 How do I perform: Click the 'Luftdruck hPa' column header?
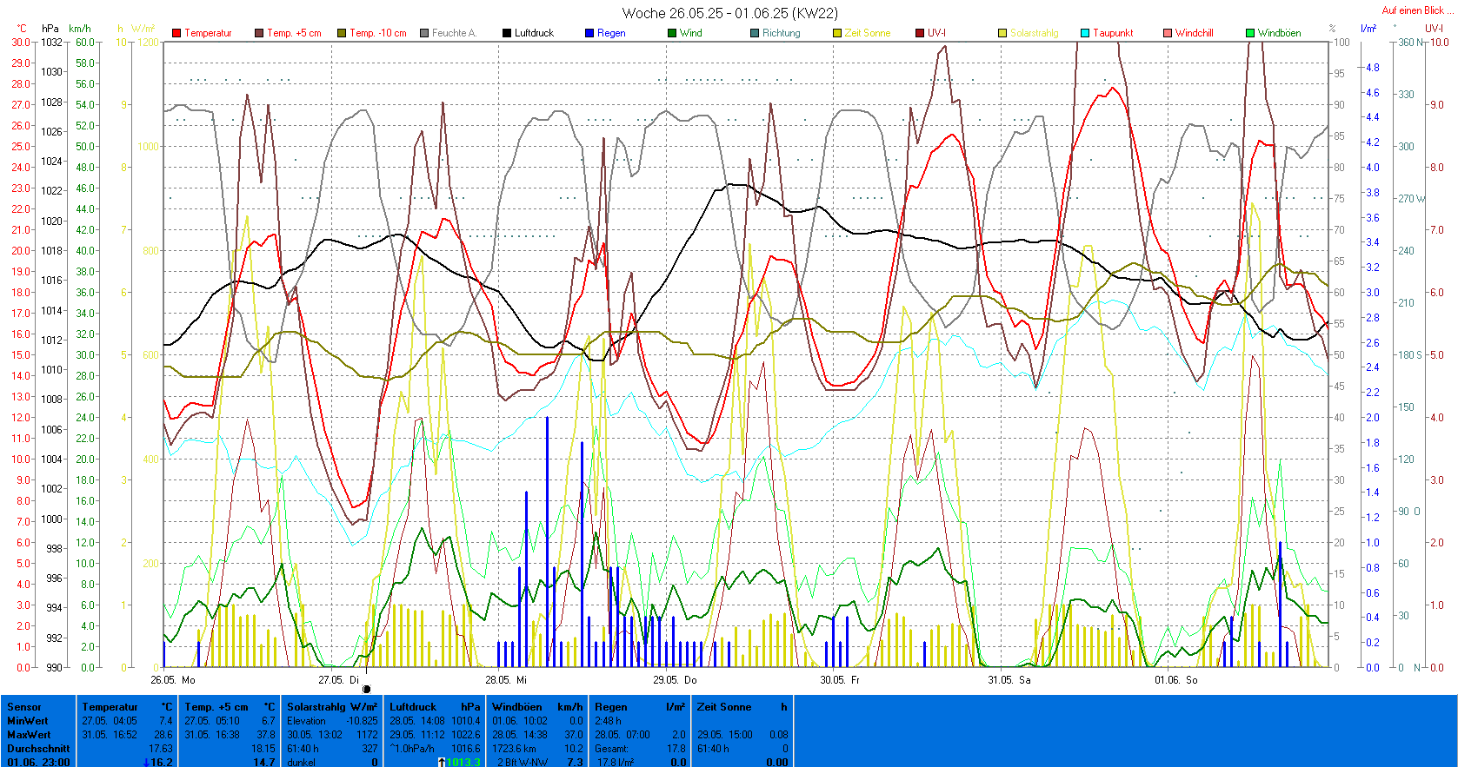tap(435, 707)
